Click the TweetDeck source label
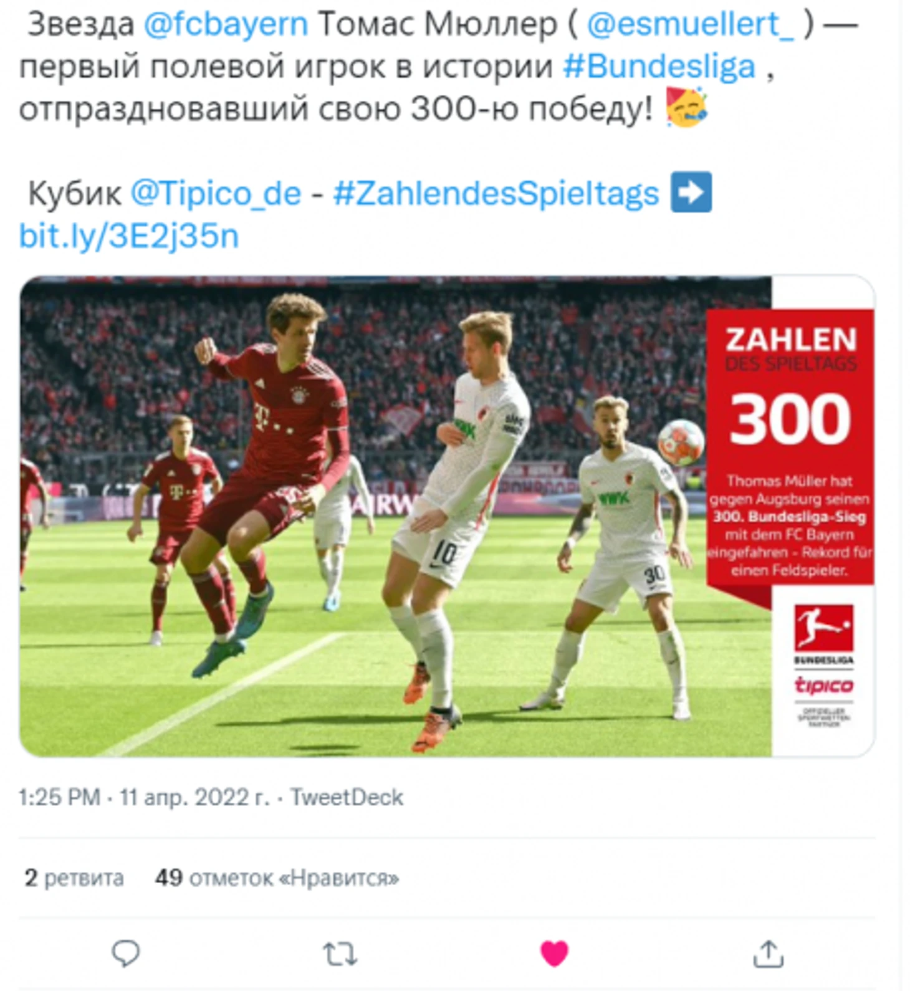 [x=347, y=797]
